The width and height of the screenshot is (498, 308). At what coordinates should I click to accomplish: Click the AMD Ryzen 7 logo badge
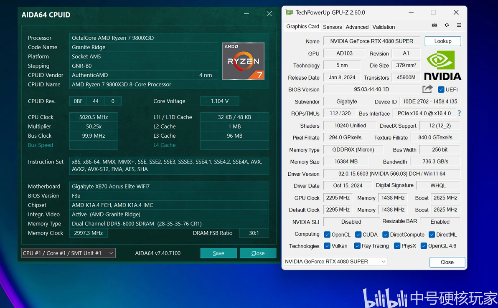[243, 61]
